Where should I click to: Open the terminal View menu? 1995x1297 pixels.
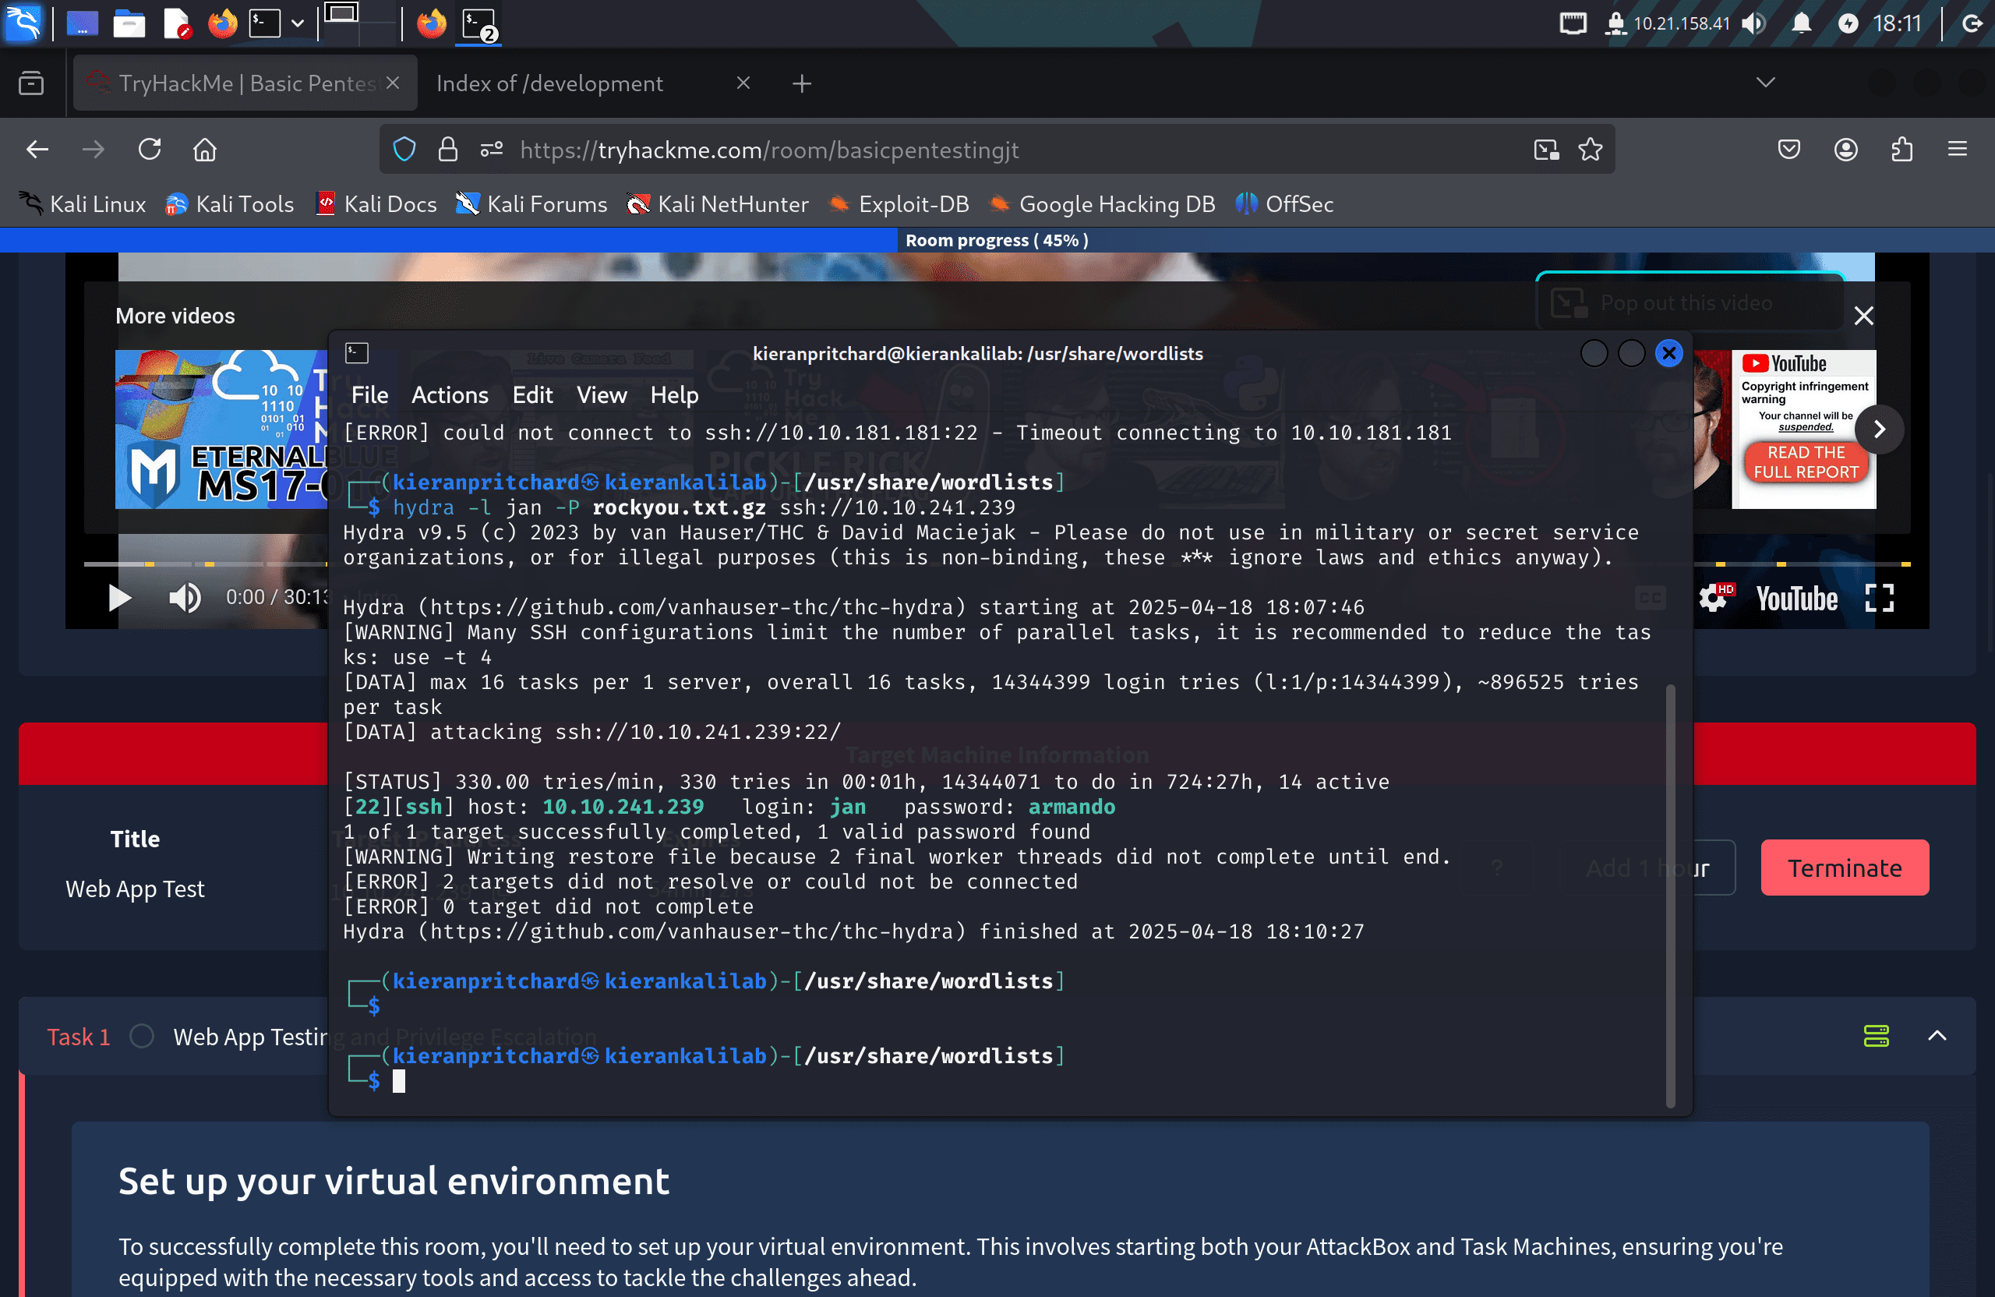(x=602, y=395)
